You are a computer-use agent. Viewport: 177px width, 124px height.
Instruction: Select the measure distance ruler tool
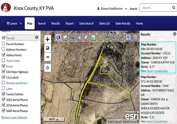point(107,37)
